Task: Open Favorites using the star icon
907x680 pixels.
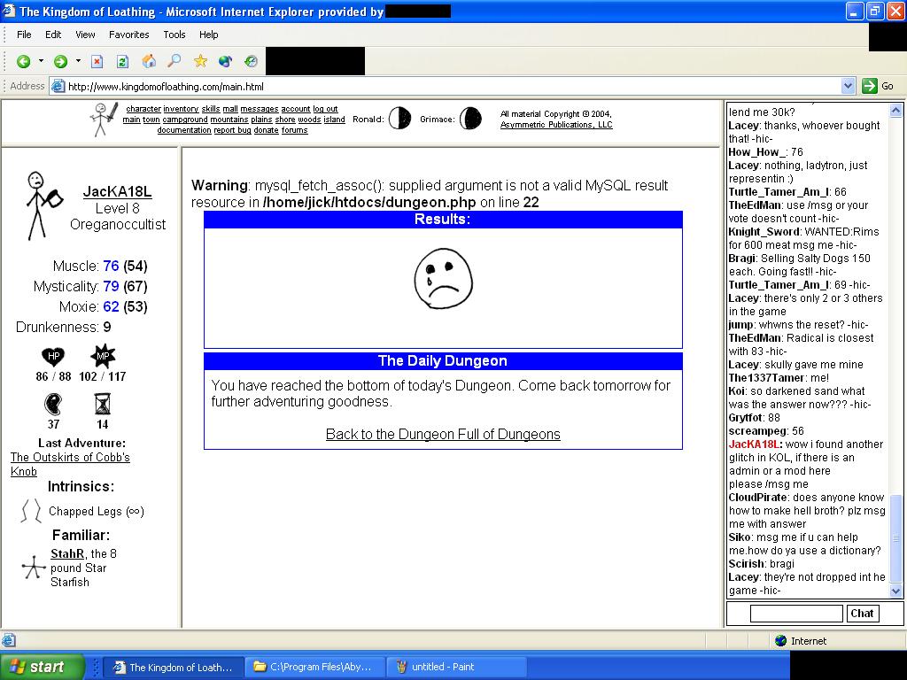Action: tap(200, 61)
